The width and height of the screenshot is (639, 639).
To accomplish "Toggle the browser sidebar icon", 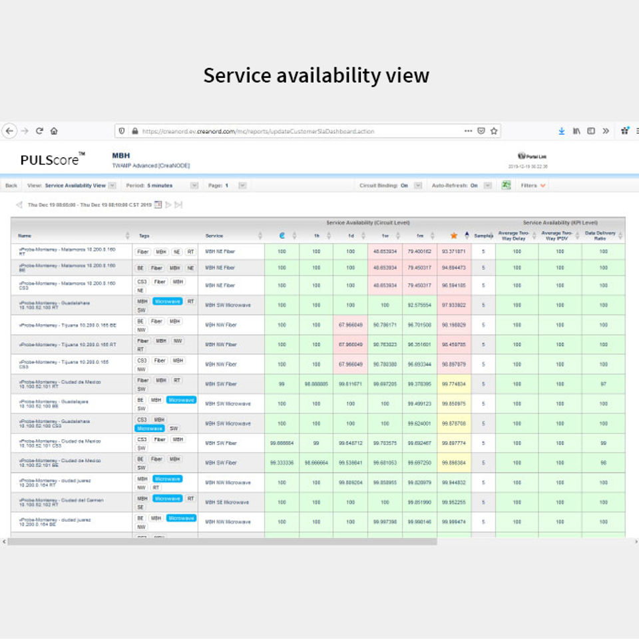I will point(591,131).
